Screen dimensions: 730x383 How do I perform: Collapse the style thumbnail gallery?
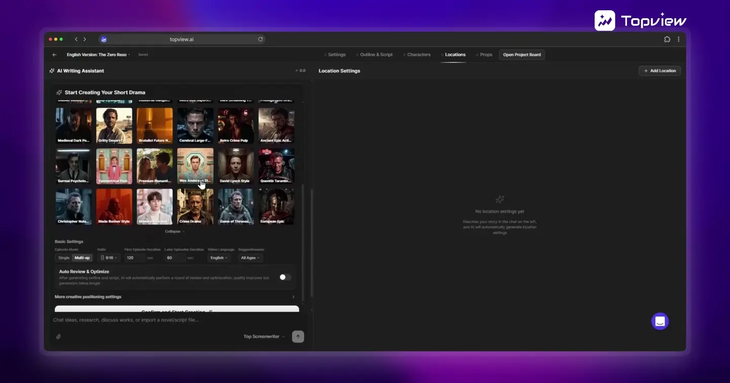click(x=175, y=232)
